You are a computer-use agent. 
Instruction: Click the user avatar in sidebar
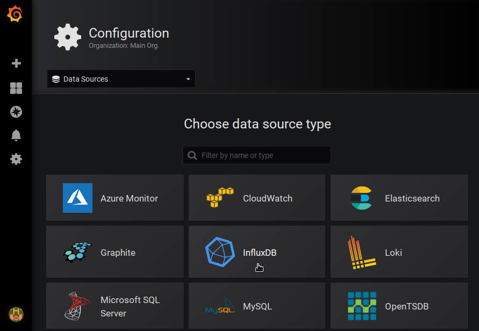[16, 314]
